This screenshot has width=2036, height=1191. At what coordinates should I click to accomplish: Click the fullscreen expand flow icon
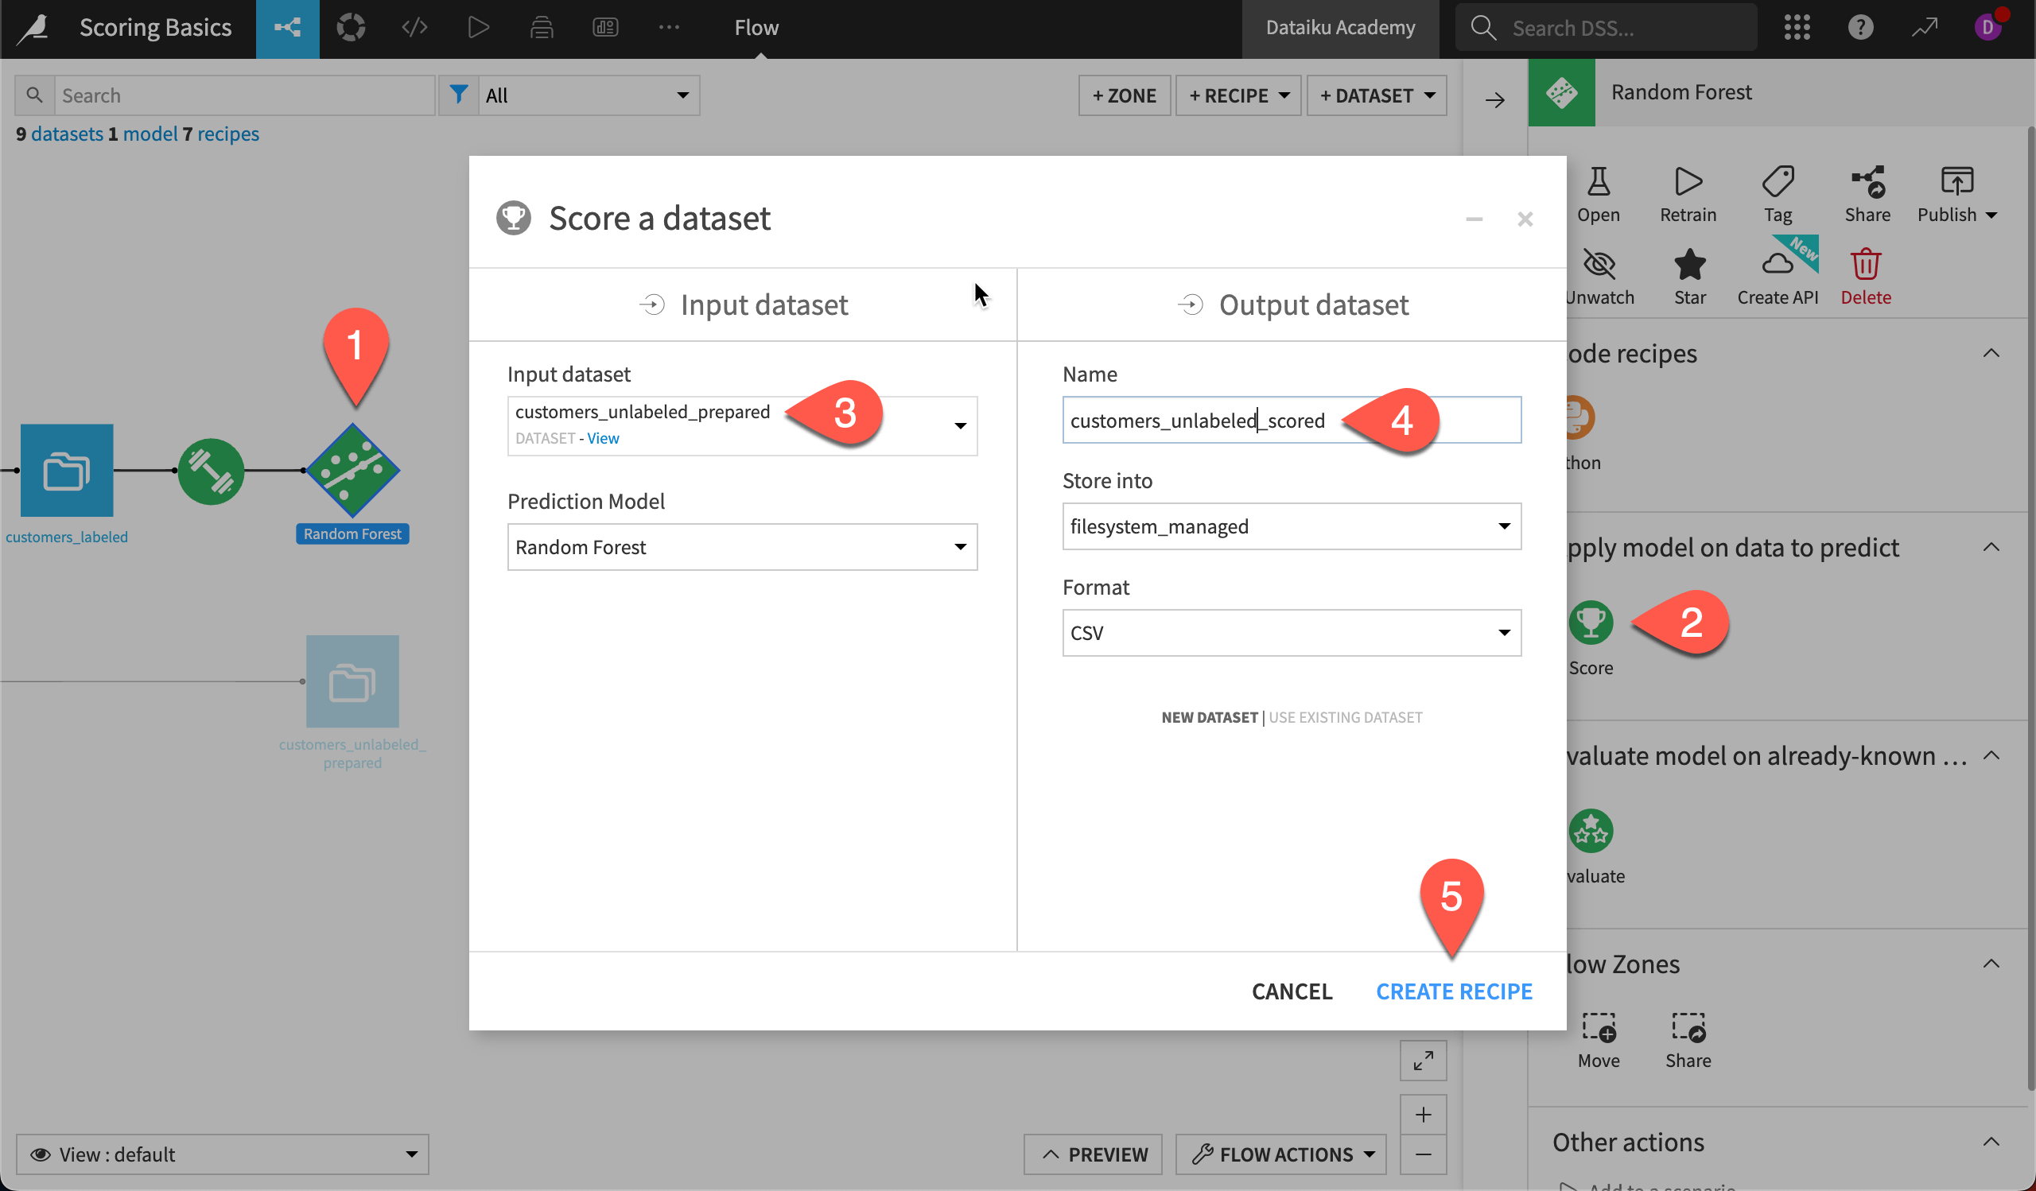[x=1423, y=1060]
